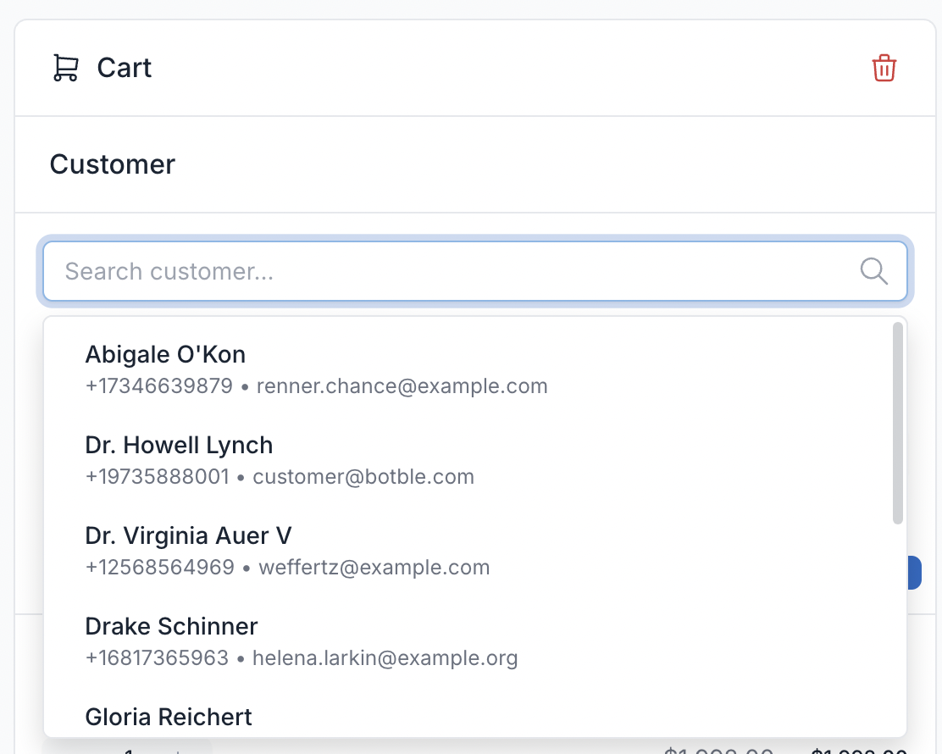This screenshot has height=754, width=942.
Task: Click the Search customer input field
Action: click(339, 271)
